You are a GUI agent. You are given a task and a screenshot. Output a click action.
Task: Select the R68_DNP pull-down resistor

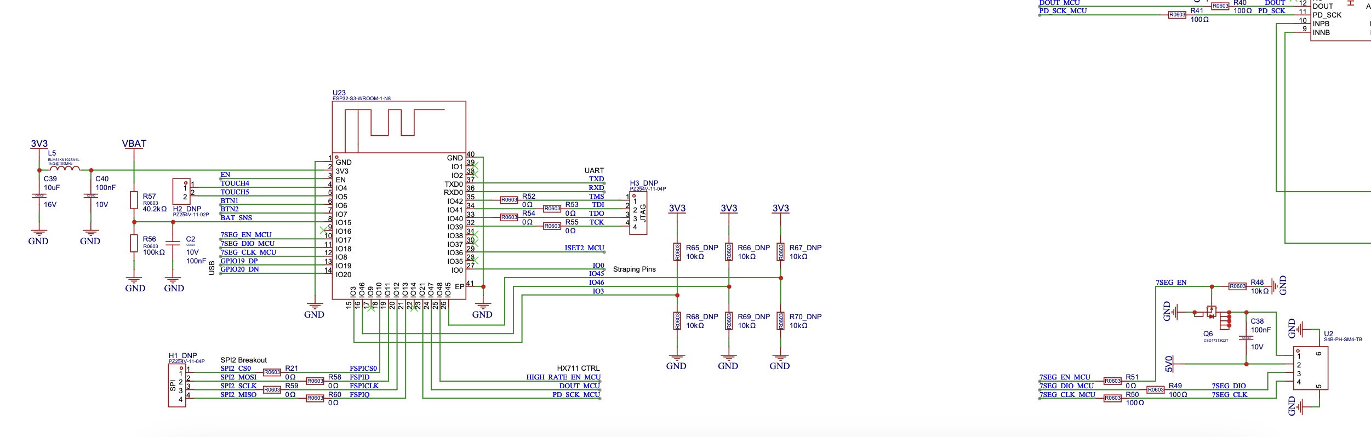pos(677,321)
